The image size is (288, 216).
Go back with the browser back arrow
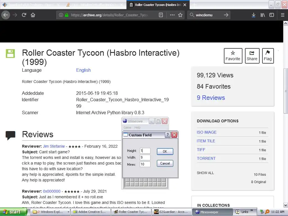point(6,15)
